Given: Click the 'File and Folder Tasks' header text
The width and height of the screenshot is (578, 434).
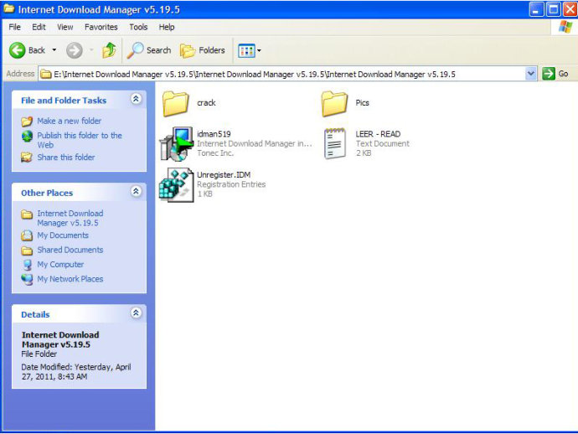Looking at the screenshot, I should [64, 101].
